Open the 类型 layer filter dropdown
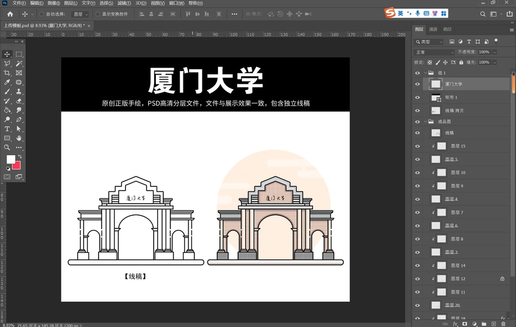516x327 pixels. [429, 42]
